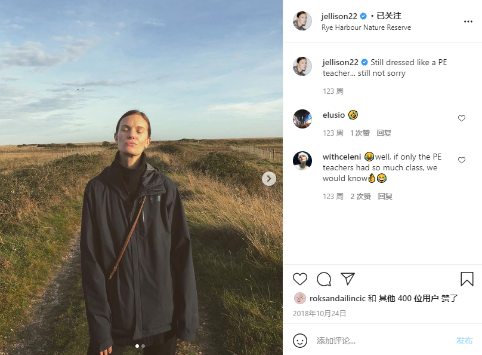482x355 pixels.
Task: Reply to withceleni's comment
Action: click(385, 197)
